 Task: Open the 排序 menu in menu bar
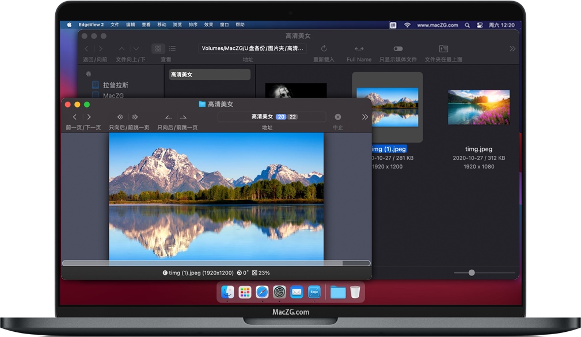193,25
